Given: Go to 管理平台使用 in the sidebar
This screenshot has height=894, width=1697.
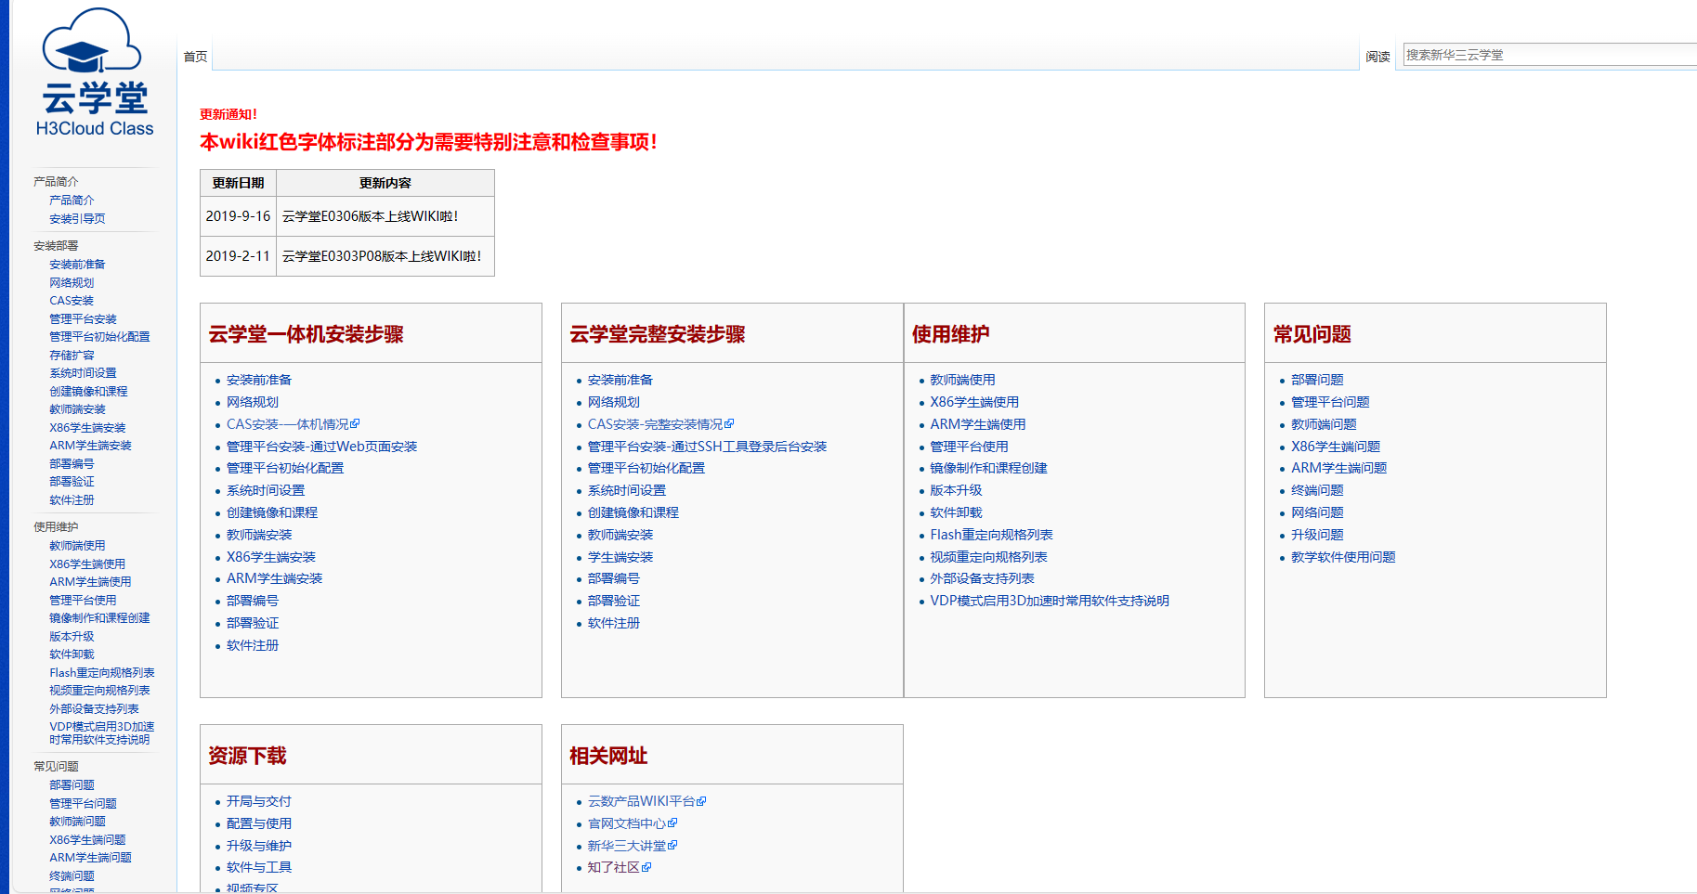Looking at the screenshot, I should pyautogui.click(x=83, y=601).
